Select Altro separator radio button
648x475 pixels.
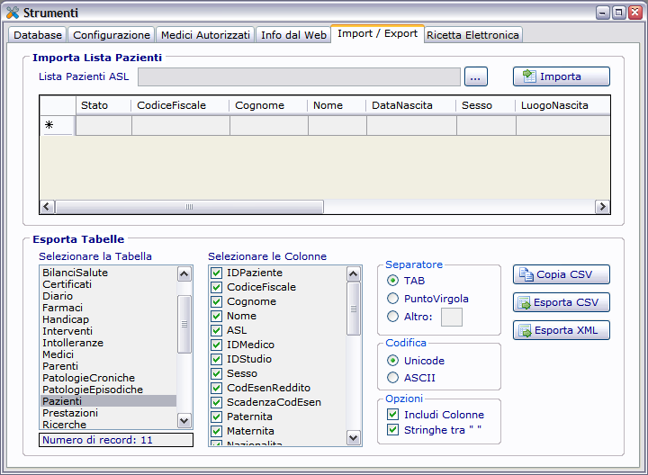click(x=392, y=317)
